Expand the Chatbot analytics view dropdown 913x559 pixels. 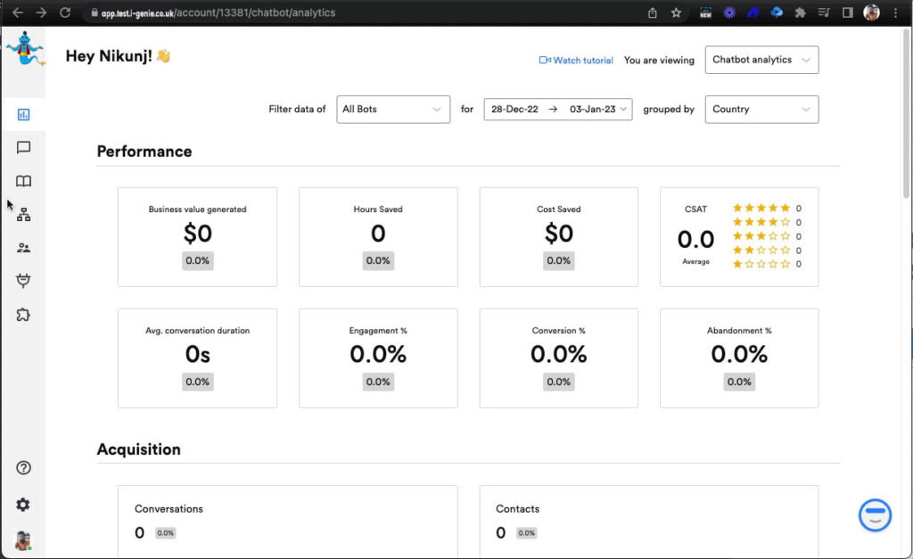point(761,60)
